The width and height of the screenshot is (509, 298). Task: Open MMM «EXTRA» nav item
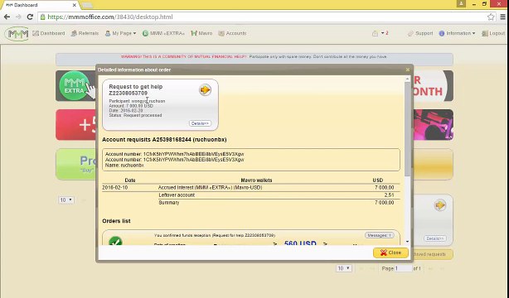[x=163, y=33]
